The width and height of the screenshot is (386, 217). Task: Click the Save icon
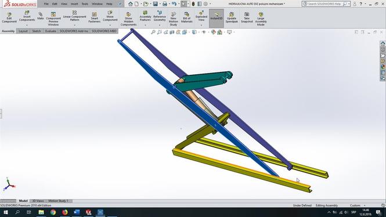point(156,4)
